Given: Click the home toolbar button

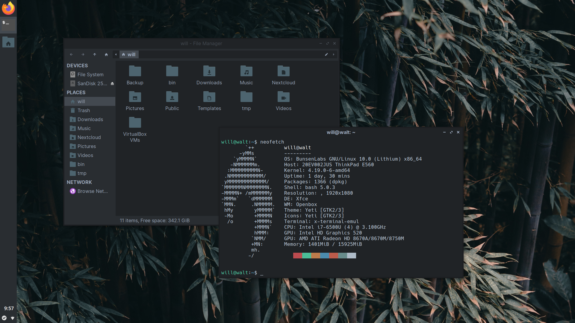Looking at the screenshot, I should pos(106,54).
